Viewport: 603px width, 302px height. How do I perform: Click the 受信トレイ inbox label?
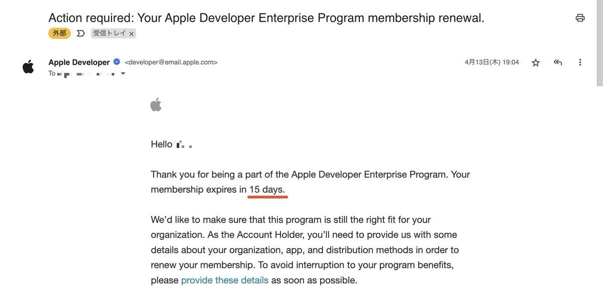click(x=110, y=34)
